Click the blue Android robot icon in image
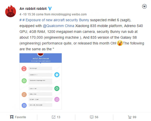This screenshot has height=121, width=151. [x=57, y=75]
